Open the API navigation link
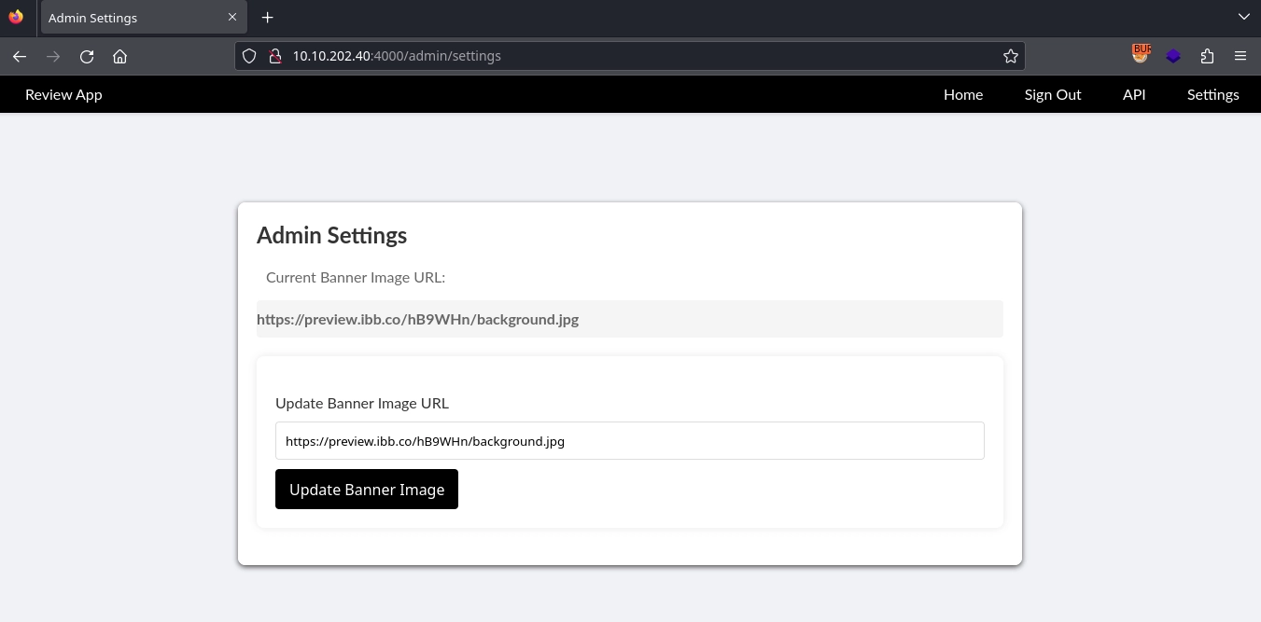 coord(1133,94)
